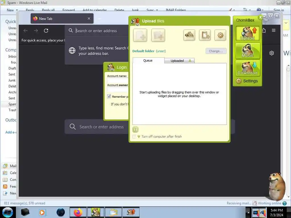
Task: Open the Newsgroups view in Live Mail sidebar
Action: coord(10,193)
